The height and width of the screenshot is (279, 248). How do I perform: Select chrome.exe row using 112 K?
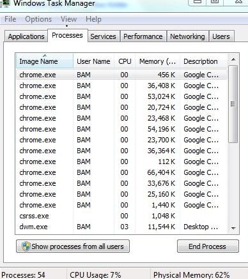pos(121,162)
